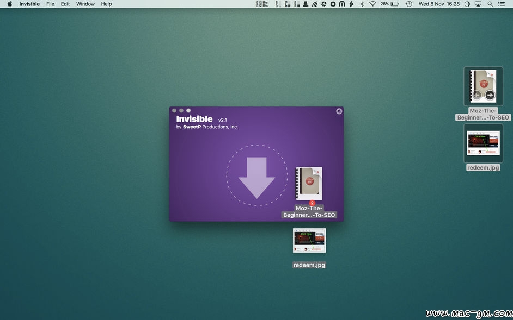Click the 'v2.1' version label

[223, 120]
